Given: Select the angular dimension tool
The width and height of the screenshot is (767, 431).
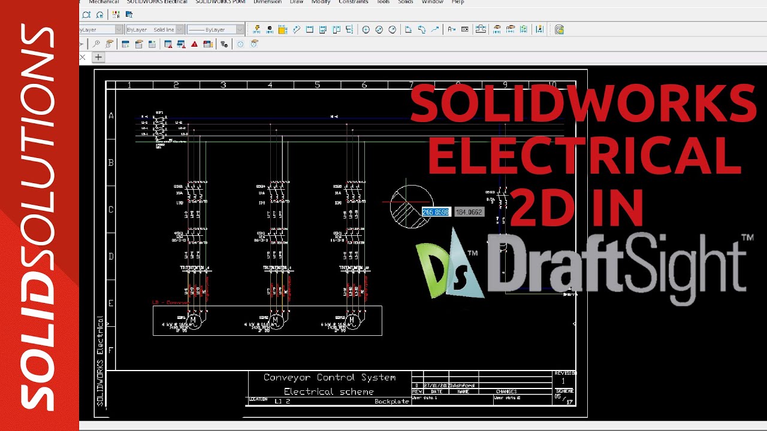Looking at the screenshot, I should tap(408, 29).
